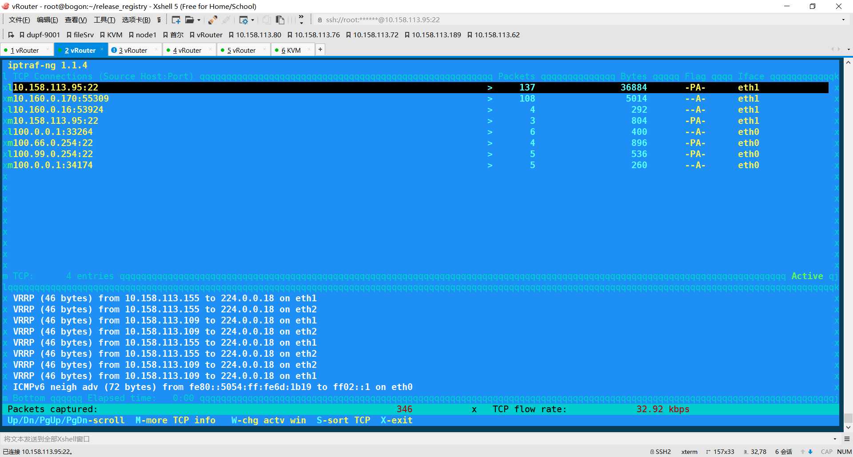853x457 pixels.
Task: Click the 157x33 terminal size indicator
Action: point(720,452)
